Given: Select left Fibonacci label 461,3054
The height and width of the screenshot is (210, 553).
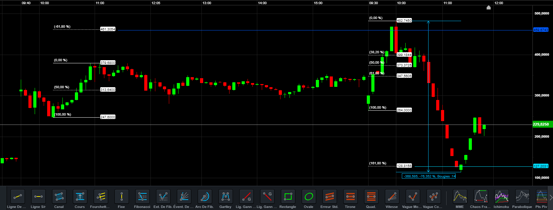Looking at the screenshot, I should [x=108, y=29].
